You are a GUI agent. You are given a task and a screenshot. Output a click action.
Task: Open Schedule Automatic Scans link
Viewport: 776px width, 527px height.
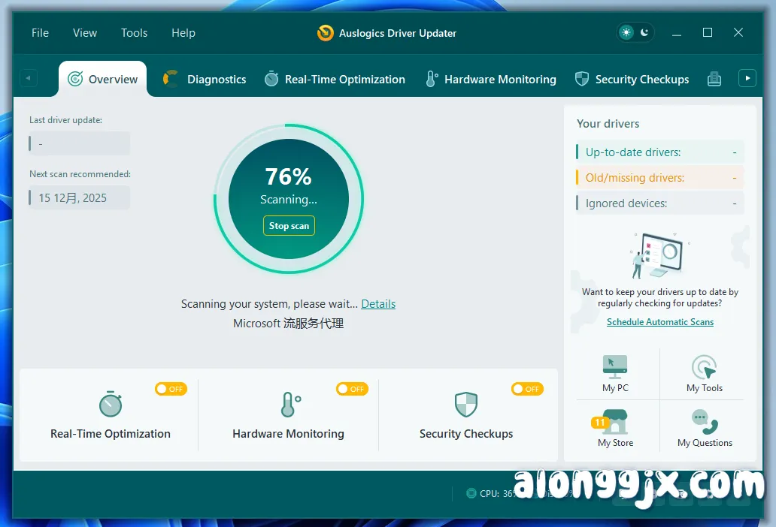tap(659, 321)
